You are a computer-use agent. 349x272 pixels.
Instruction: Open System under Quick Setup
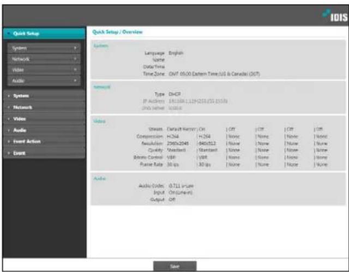pos(44,49)
